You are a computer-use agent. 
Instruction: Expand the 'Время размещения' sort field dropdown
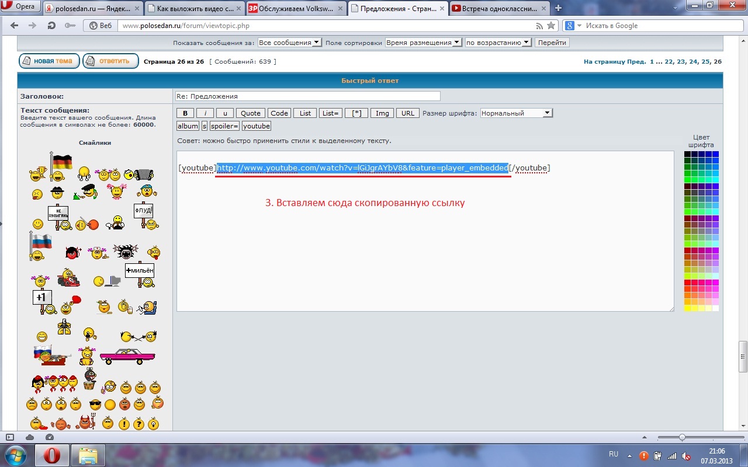(x=423, y=43)
